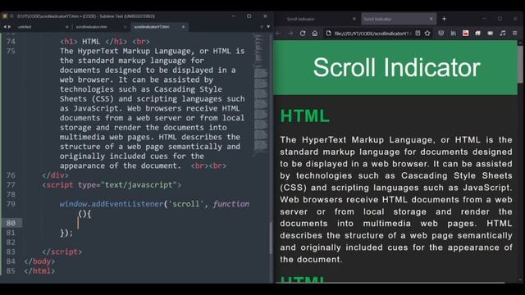
Task: Go back in the browser
Action: pyautogui.click(x=278, y=33)
